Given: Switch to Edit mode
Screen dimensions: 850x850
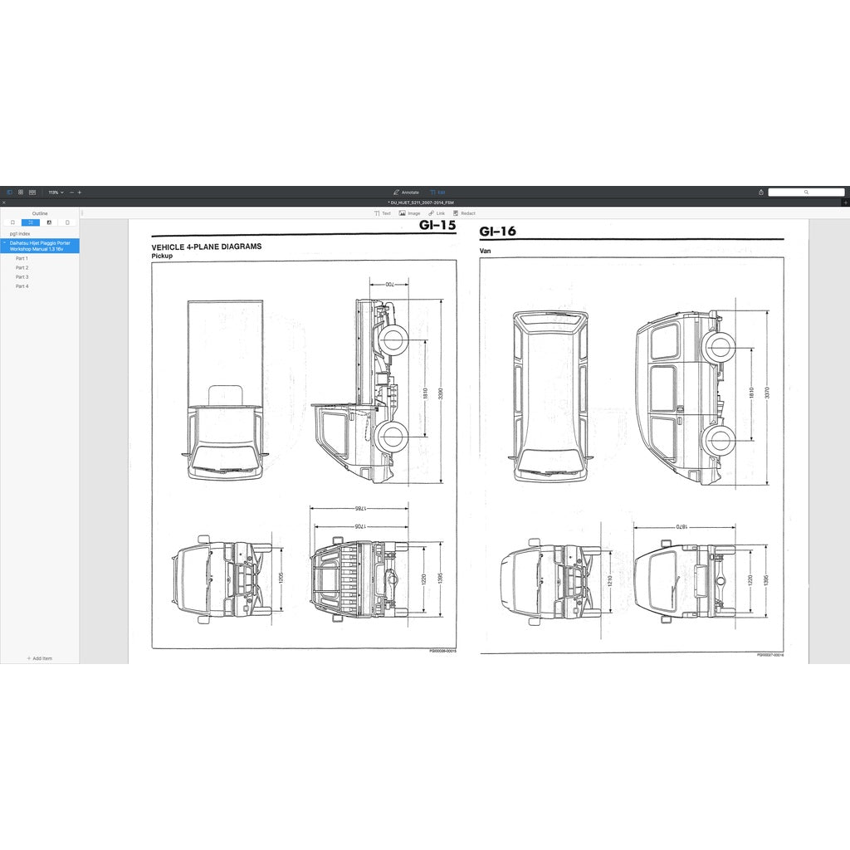Looking at the screenshot, I should [437, 192].
